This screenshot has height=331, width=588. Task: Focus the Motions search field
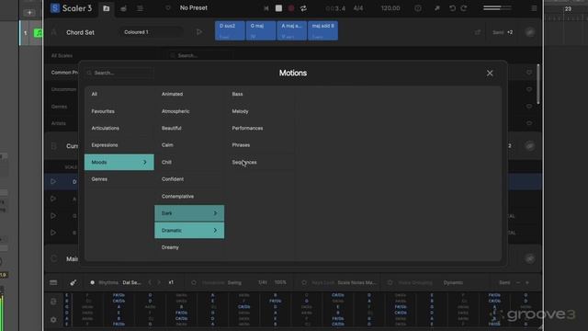(x=119, y=73)
